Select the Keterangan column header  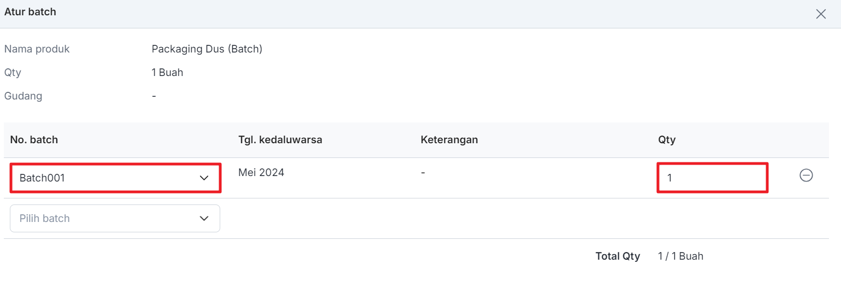(449, 139)
